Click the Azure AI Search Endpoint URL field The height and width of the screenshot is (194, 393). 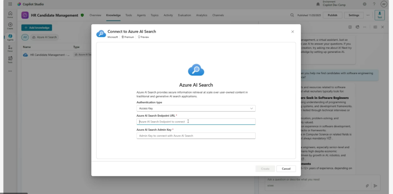[196, 122]
